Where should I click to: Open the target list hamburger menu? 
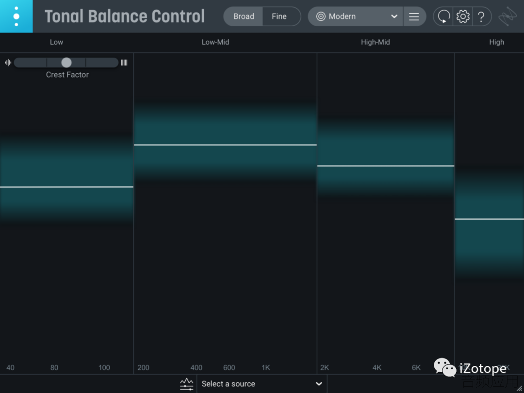pyautogui.click(x=414, y=16)
